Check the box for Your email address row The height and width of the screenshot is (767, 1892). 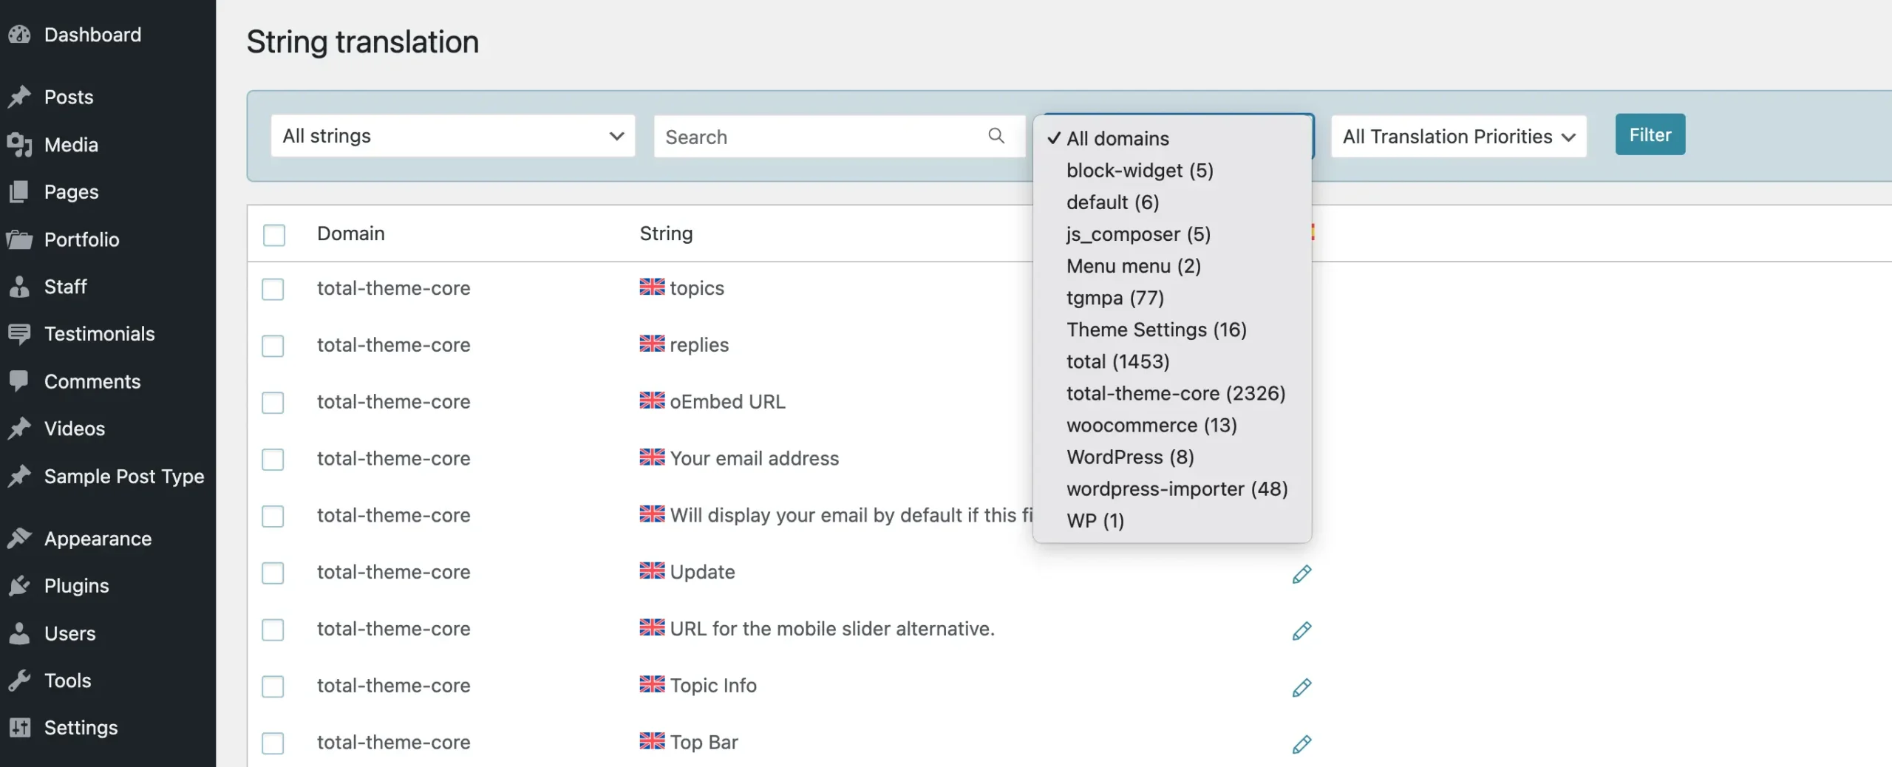tap(273, 460)
